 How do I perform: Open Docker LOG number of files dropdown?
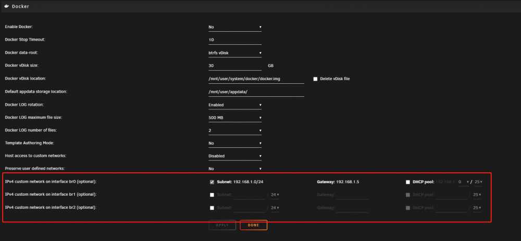tap(235, 131)
